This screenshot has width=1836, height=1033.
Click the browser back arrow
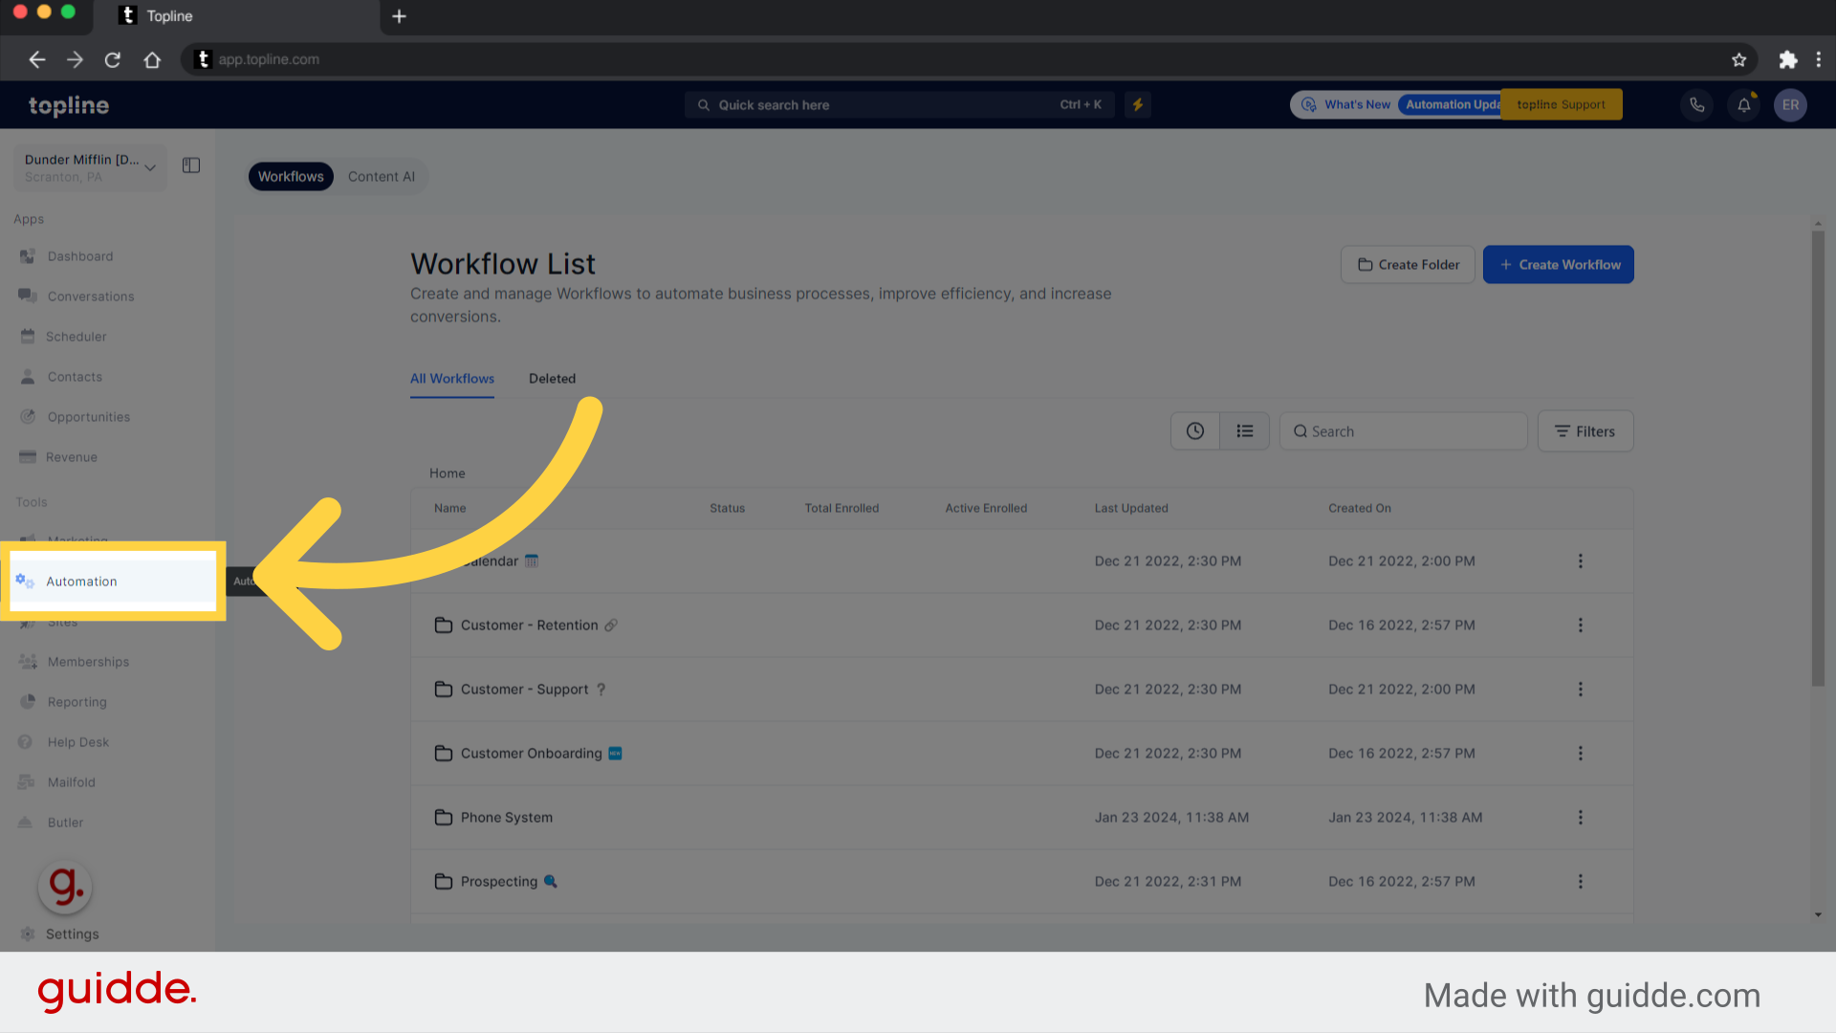pos(37,59)
